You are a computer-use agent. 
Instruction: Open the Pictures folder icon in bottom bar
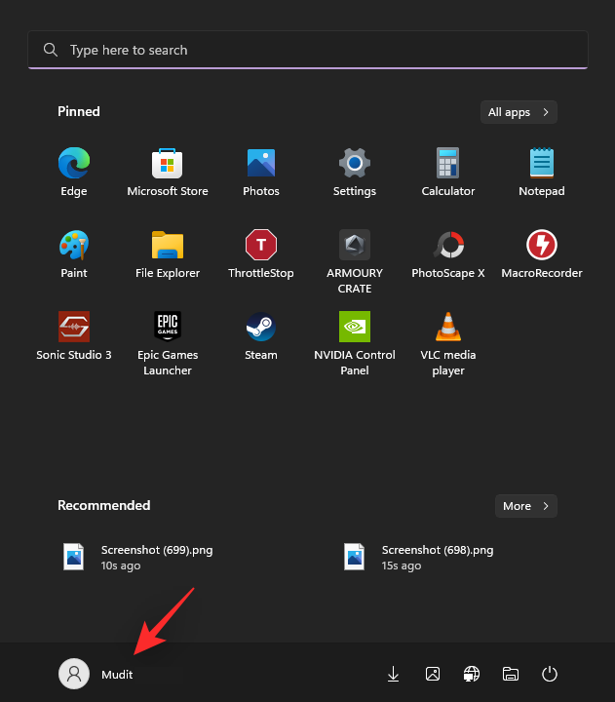coord(433,674)
